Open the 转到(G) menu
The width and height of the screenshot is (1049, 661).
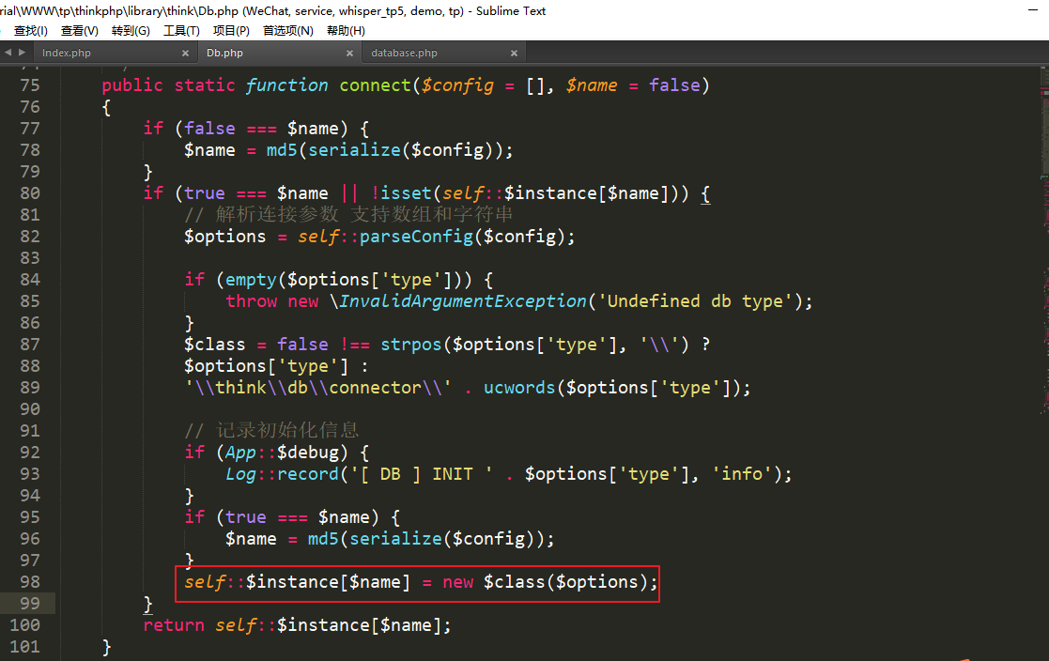tap(131, 30)
